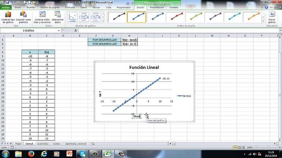
Task: Click Cambiar entre filas y columnas
Action: pos(42,17)
